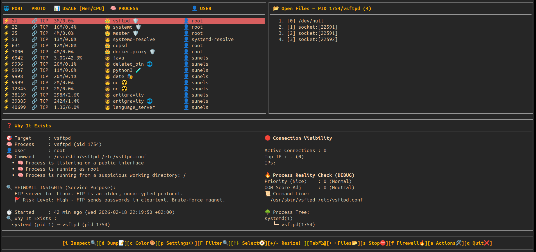Screen dimensions: 536x252
Task: Click the globe icon on the PORT header
Action: click(x=6, y=8)
